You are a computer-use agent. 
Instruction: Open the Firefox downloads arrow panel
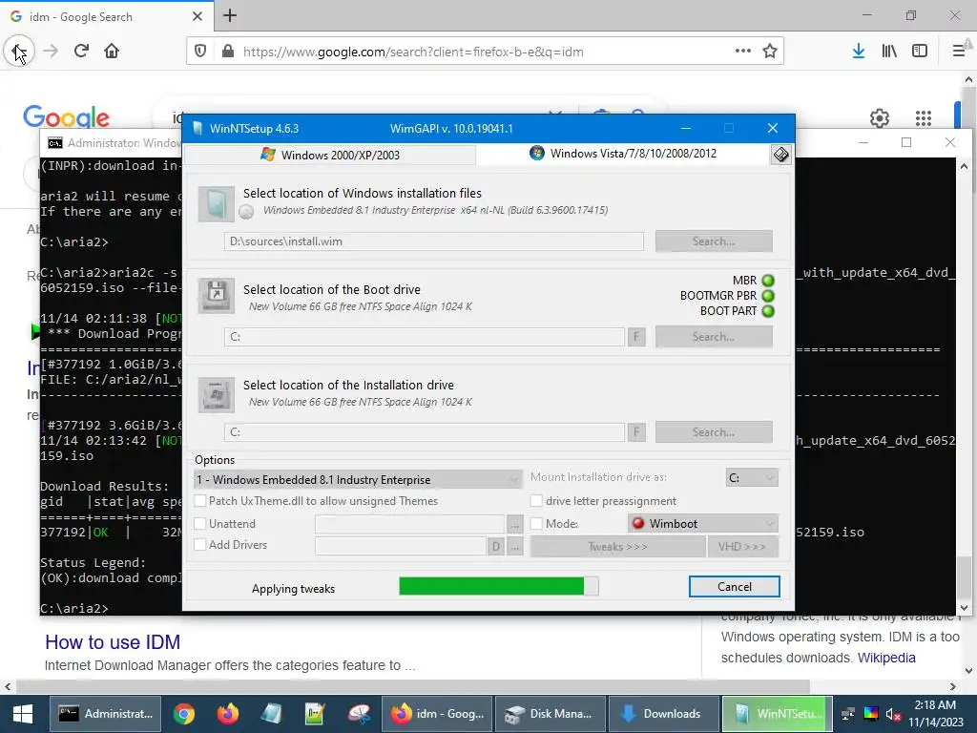[x=859, y=52]
